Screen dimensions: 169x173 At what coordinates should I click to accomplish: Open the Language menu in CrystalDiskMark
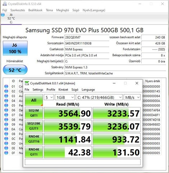88,90
